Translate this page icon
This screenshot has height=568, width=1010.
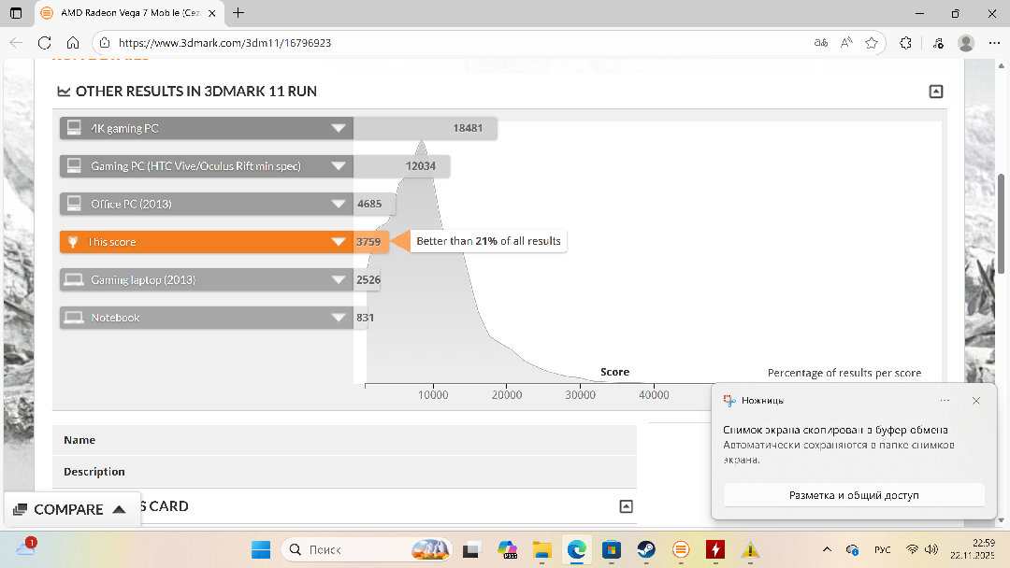click(x=821, y=43)
